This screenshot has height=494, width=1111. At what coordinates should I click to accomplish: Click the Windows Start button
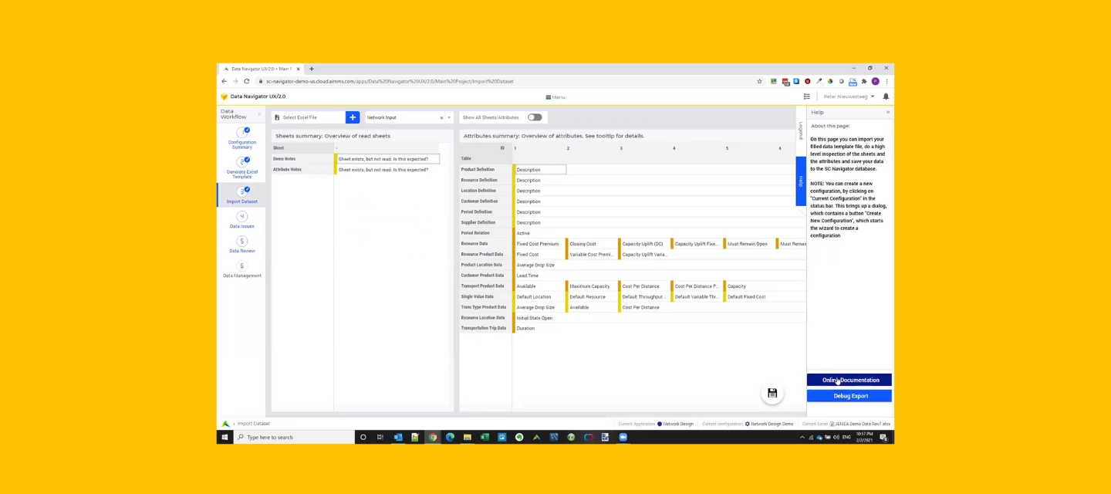pos(225,437)
